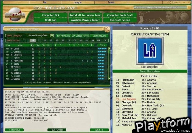Click the baseball icon on players panel

tap(107, 29)
